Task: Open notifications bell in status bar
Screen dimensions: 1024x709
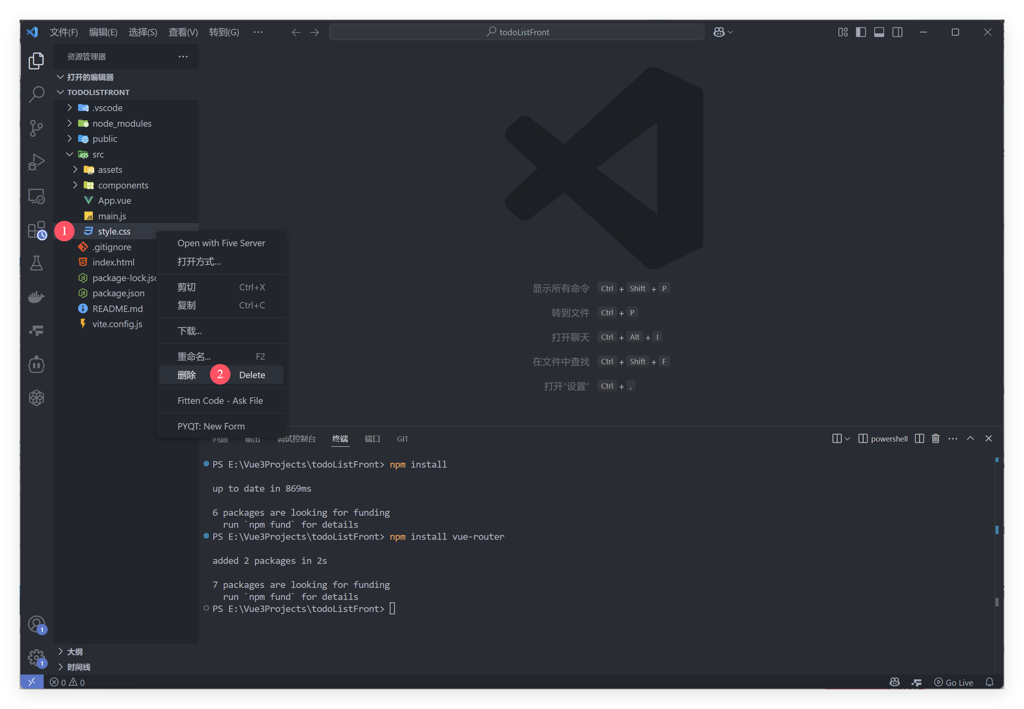Action: point(989,682)
